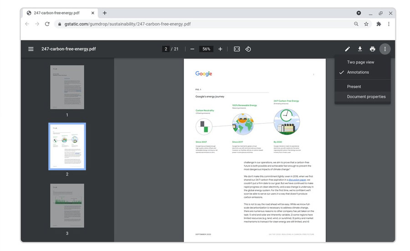
Task: Click the 'Since 2017' label
Action: 237,142
